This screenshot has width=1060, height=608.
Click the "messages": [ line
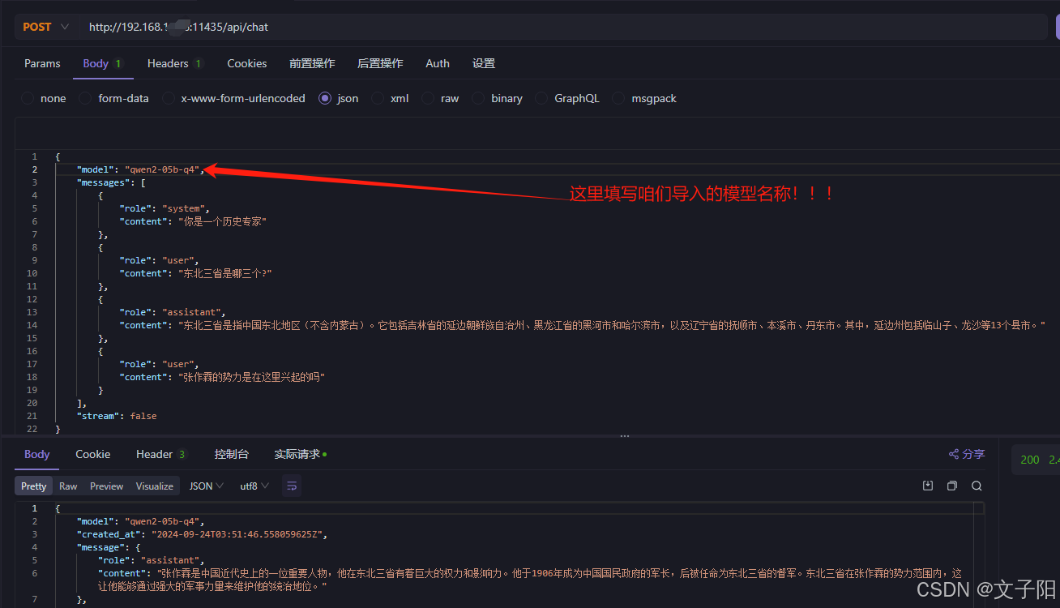click(111, 182)
